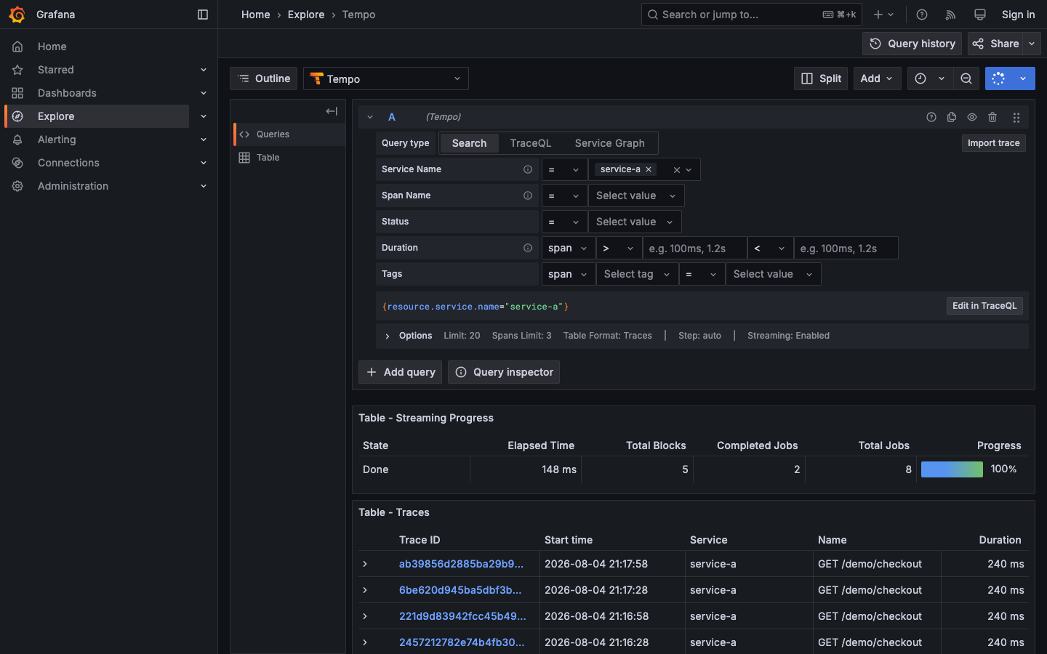Delete query A with trash icon
Screen dimensions: 1047x654
[992, 117]
